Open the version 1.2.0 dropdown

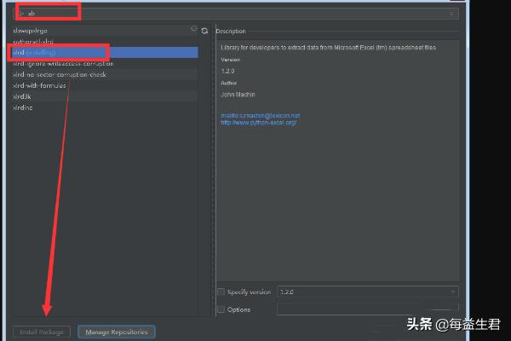[x=366, y=292]
